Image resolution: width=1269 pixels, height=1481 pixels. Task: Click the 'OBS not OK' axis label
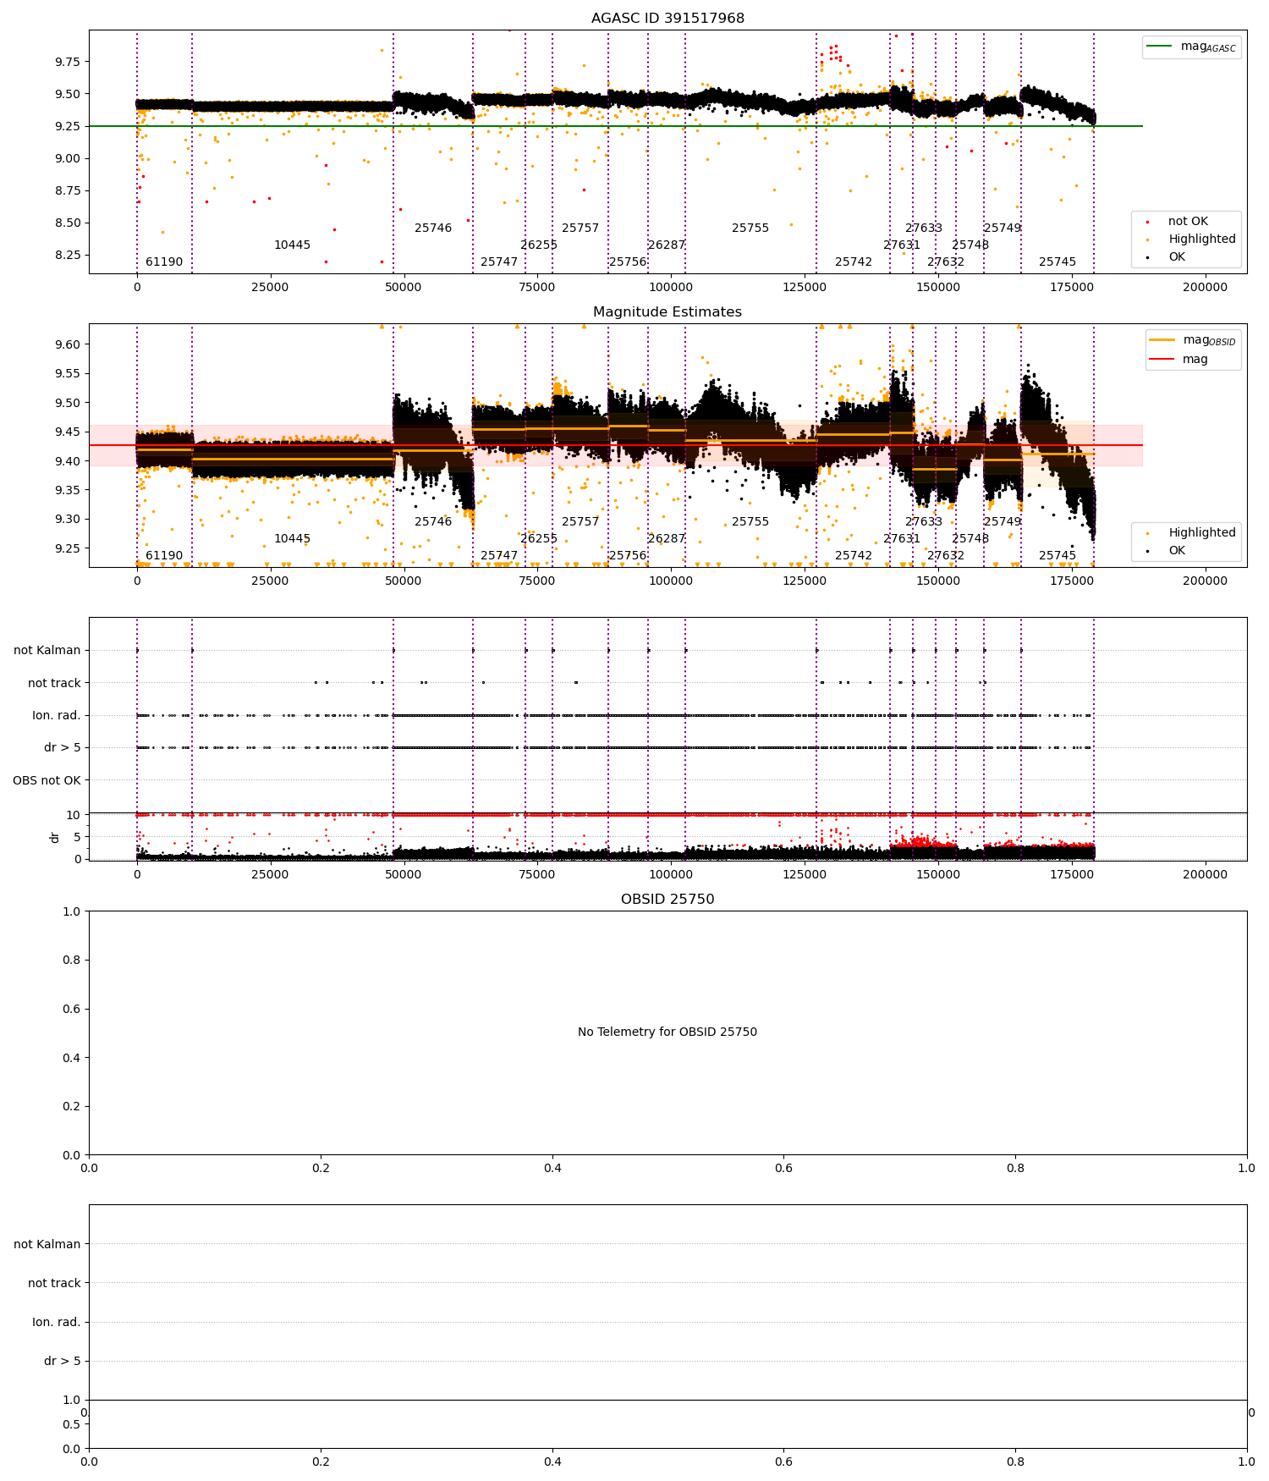47,780
